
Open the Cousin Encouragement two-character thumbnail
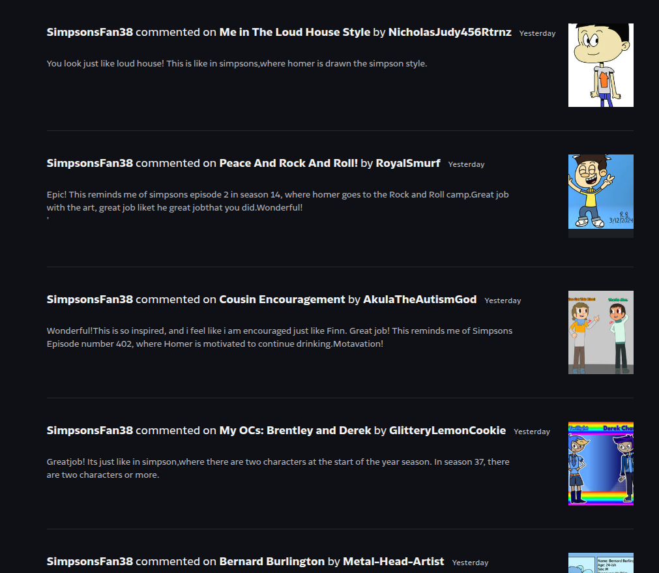tap(600, 332)
